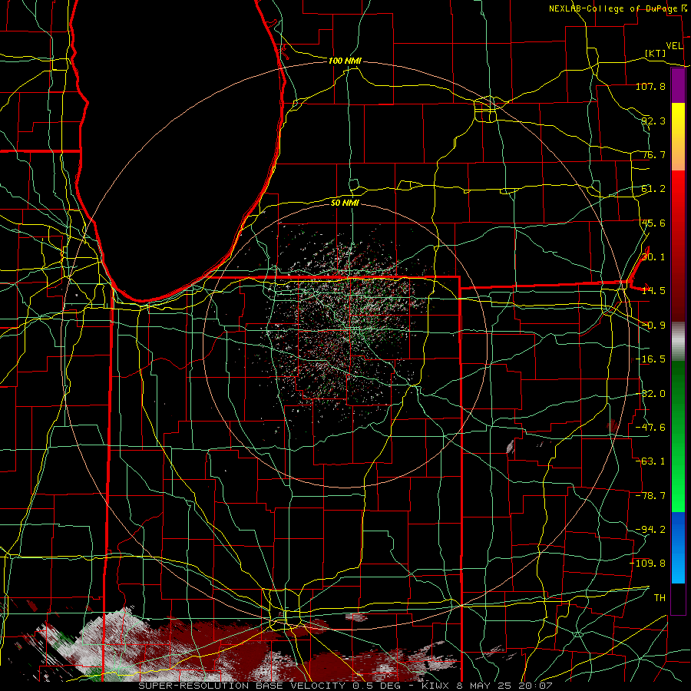Click the -109.8 scale value
691x691 pixels.
tap(648, 564)
